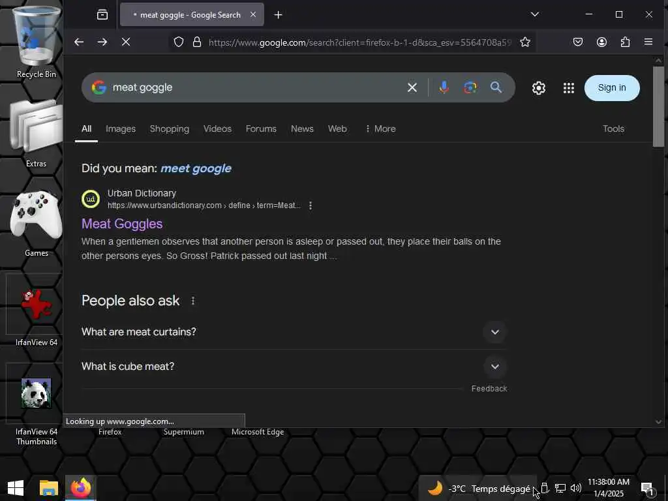The width and height of the screenshot is (668, 501).
Task: Open the taskbar clock and date
Action: 609,488
